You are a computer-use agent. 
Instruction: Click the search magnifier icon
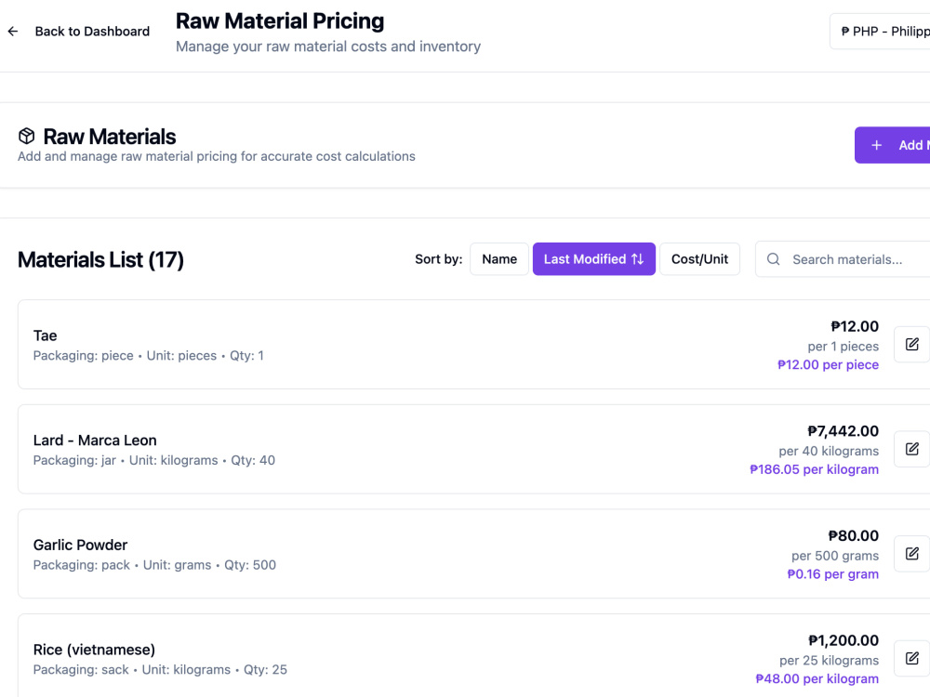pos(774,259)
